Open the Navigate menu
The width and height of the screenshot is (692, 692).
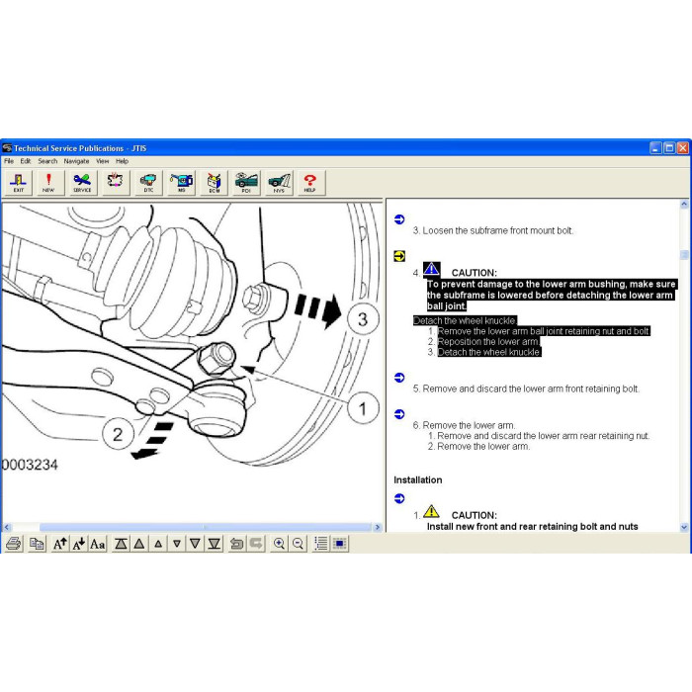click(x=76, y=161)
